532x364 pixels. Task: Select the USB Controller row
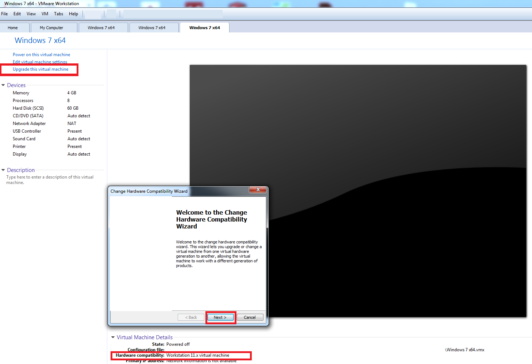51,131
